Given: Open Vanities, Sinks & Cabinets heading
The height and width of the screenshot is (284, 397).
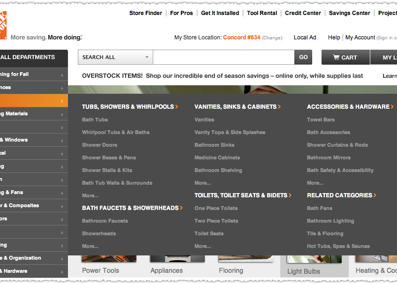Looking at the screenshot, I should click(238, 107).
